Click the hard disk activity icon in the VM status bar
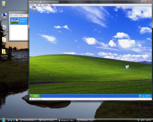This screenshot has width=153, height=122. [x=31, y=99]
